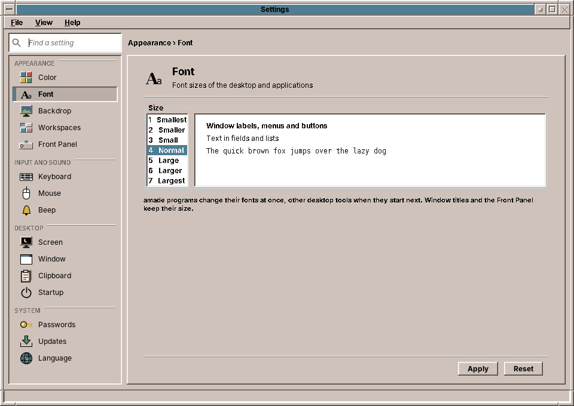This screenshot has width=574, height=406.
Task: Click the Backdrop monitor icon
Action: click(x=26, y=110)
